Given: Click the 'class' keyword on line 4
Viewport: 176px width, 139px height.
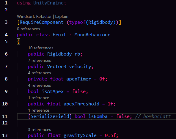Looking at the screenshot, I should [x=43, y=35].
